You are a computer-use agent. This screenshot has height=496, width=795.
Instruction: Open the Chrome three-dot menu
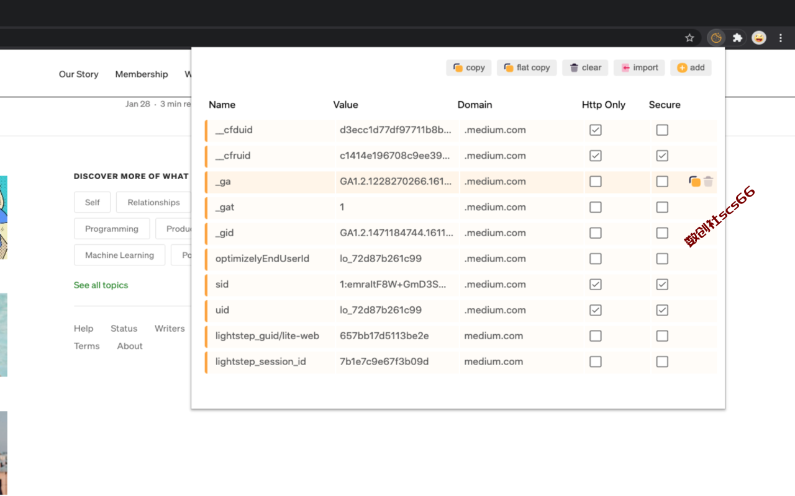pos(781,38)
